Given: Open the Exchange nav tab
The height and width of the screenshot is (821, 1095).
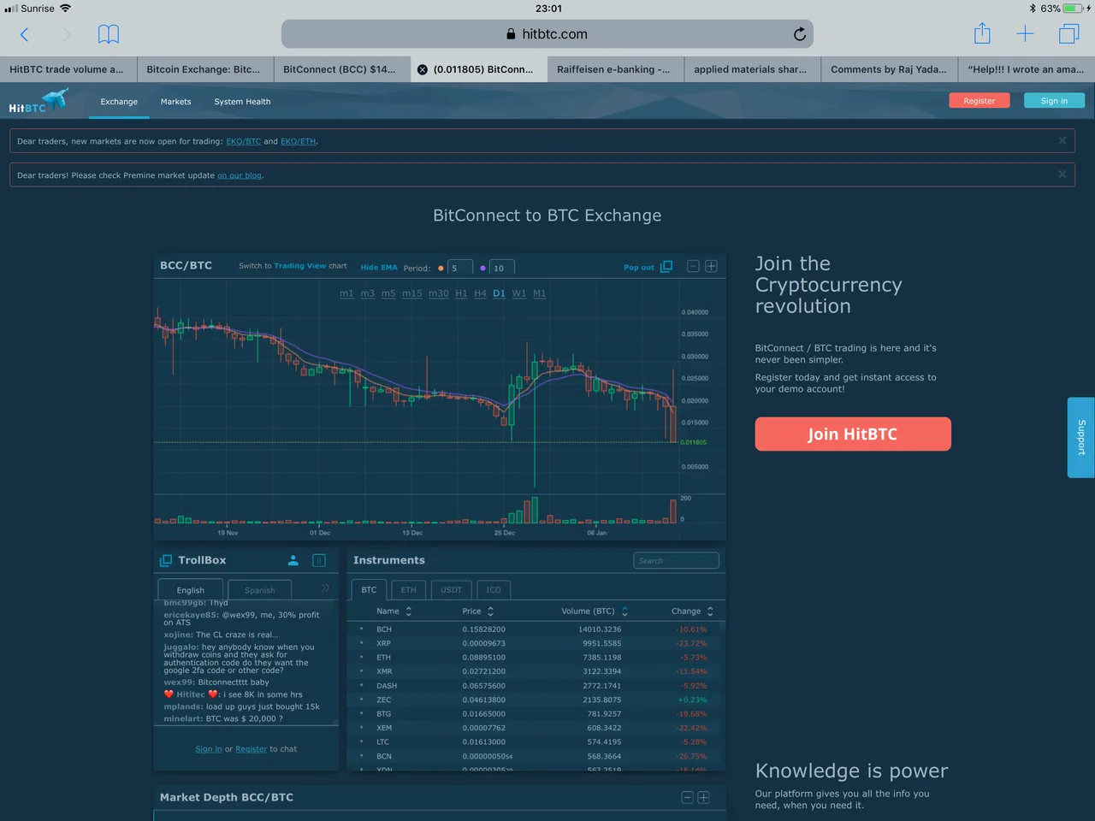Looking at the screenshot, I should pyautogui.click(x=119, y=102).
